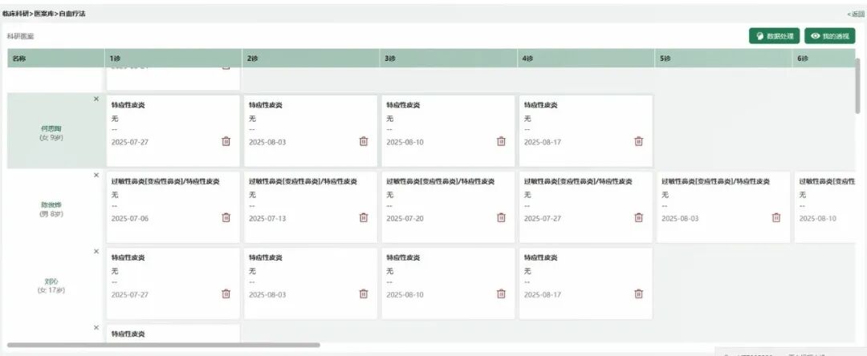Click the trash icon on the 2025-07-06 card
867x356 pixels.
tap(226, 217)
